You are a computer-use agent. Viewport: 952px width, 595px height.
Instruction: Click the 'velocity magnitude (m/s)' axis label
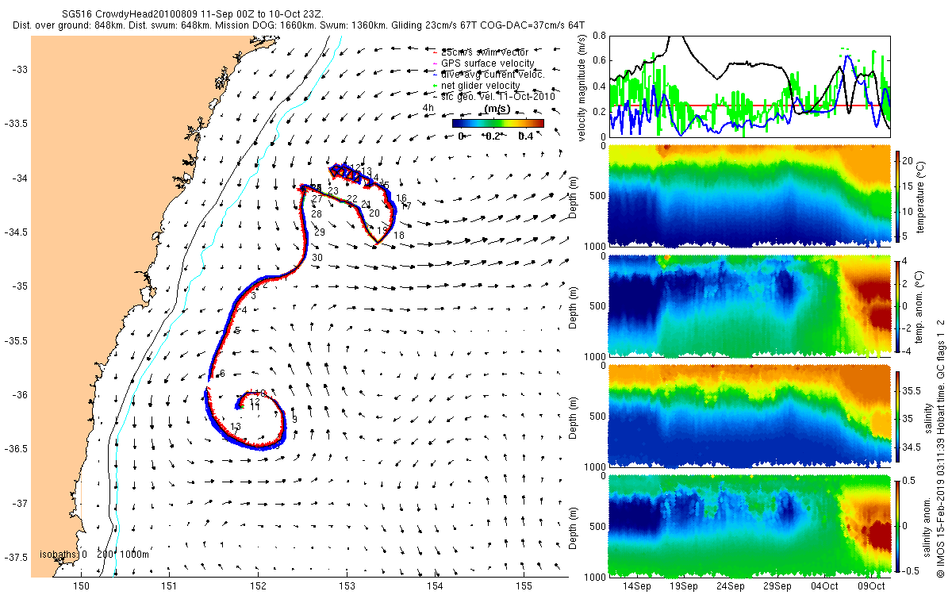581,86
